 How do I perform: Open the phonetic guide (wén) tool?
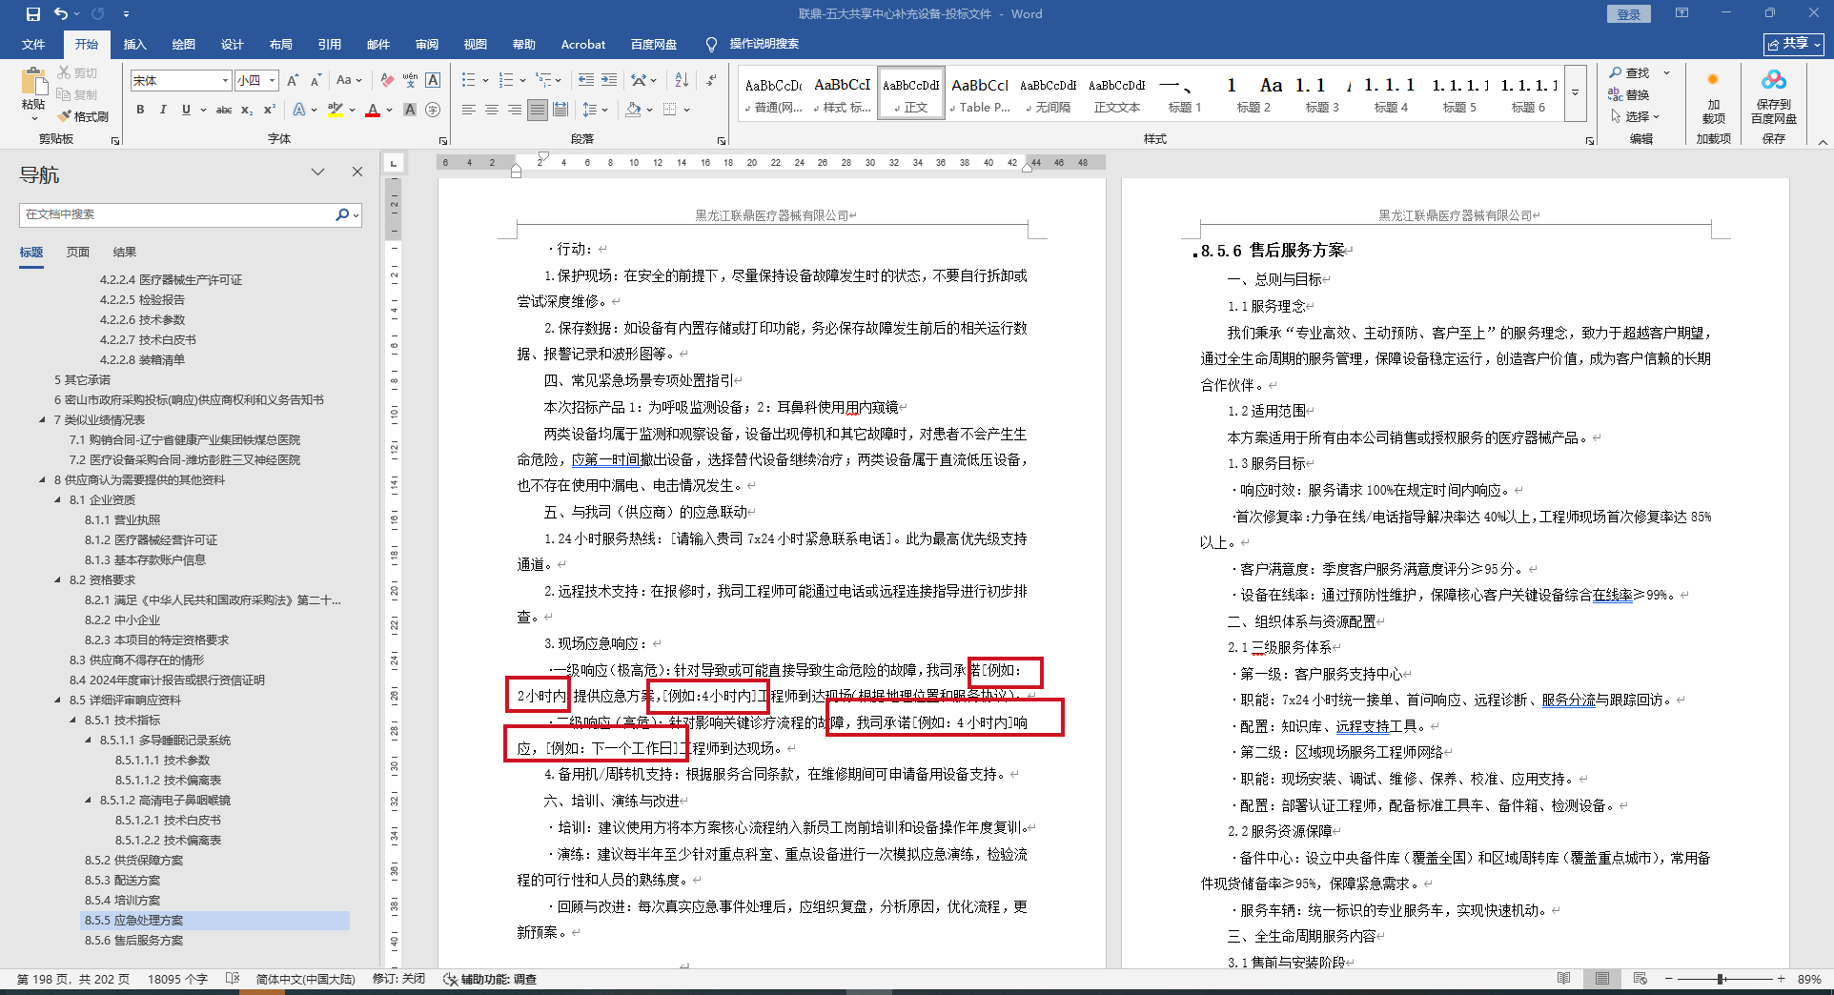[x=410, y=81]
